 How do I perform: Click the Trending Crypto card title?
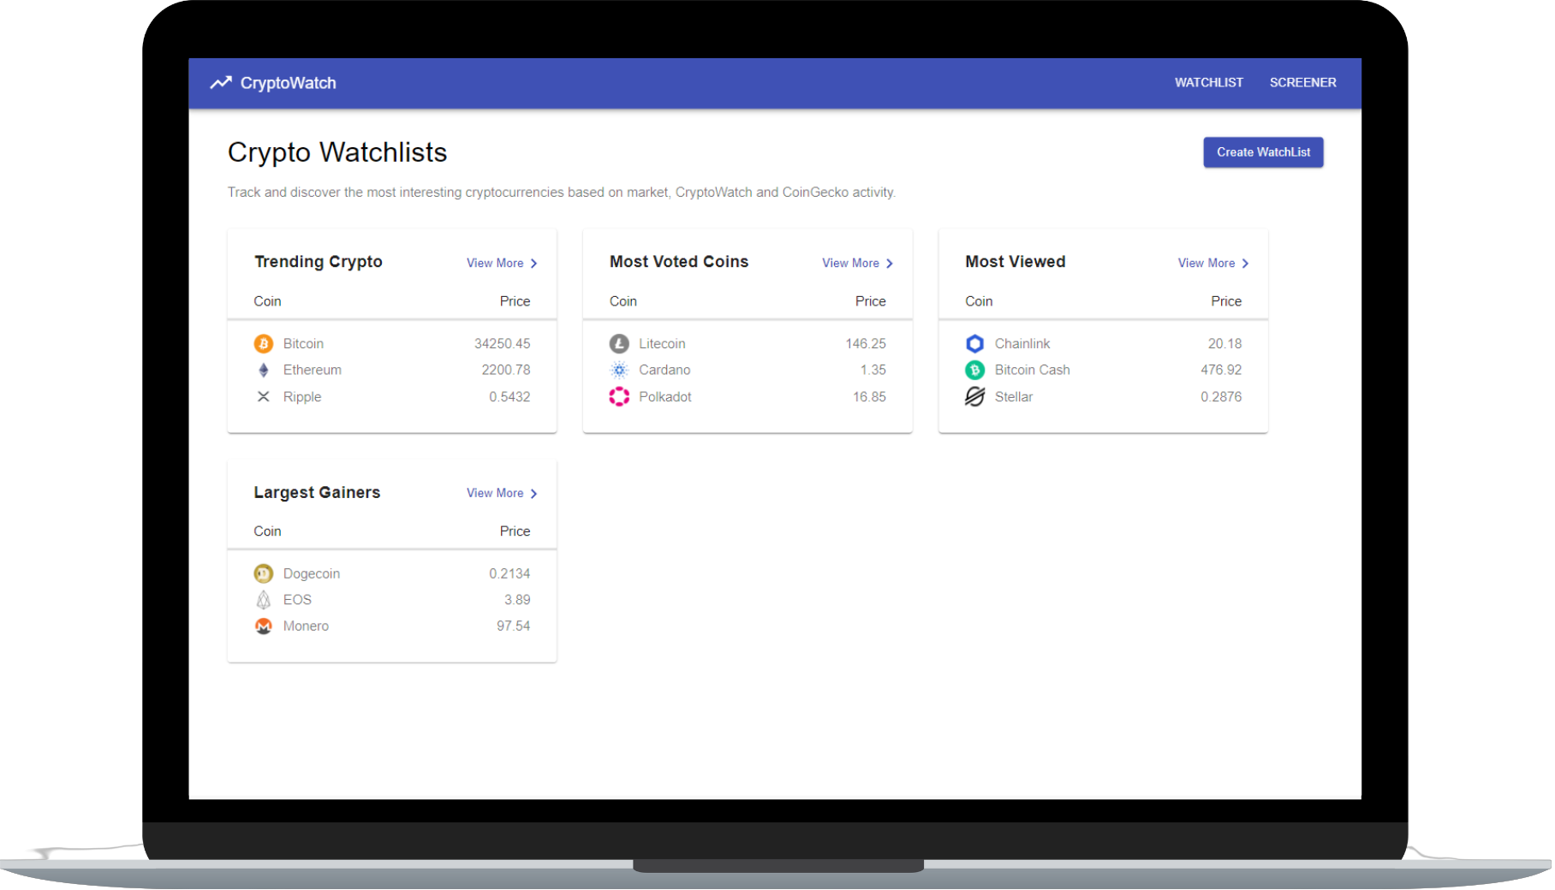point(319,263)
